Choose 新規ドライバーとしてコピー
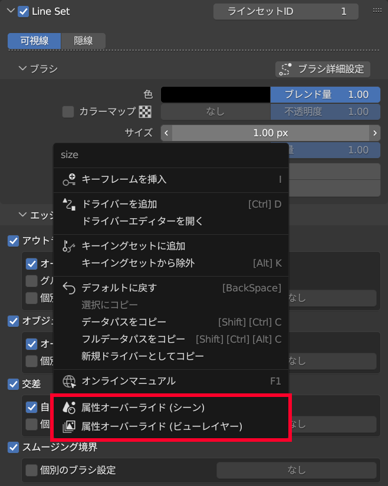Screen dimensions: 388x486 click(x=171, y=356)
